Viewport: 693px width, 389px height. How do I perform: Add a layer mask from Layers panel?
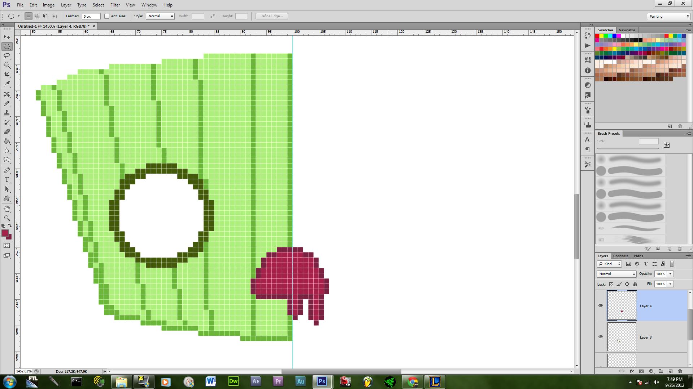point(641,371)
